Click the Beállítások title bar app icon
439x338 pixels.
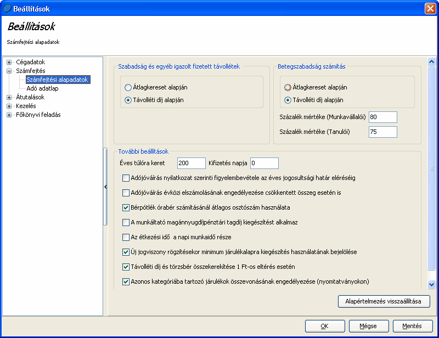click(7, 9)
